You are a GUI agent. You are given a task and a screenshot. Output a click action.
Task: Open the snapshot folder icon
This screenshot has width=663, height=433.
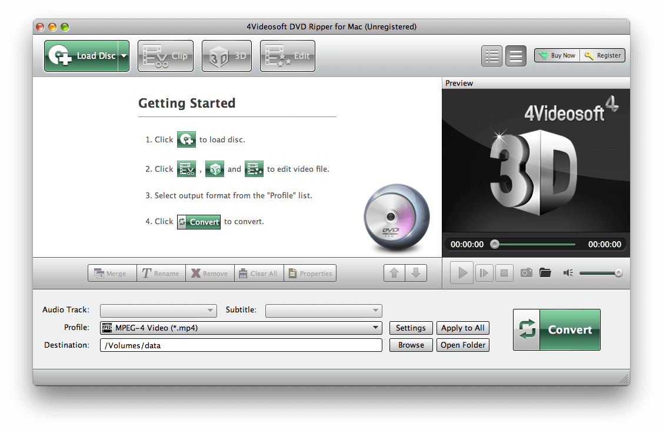point(545,272)
